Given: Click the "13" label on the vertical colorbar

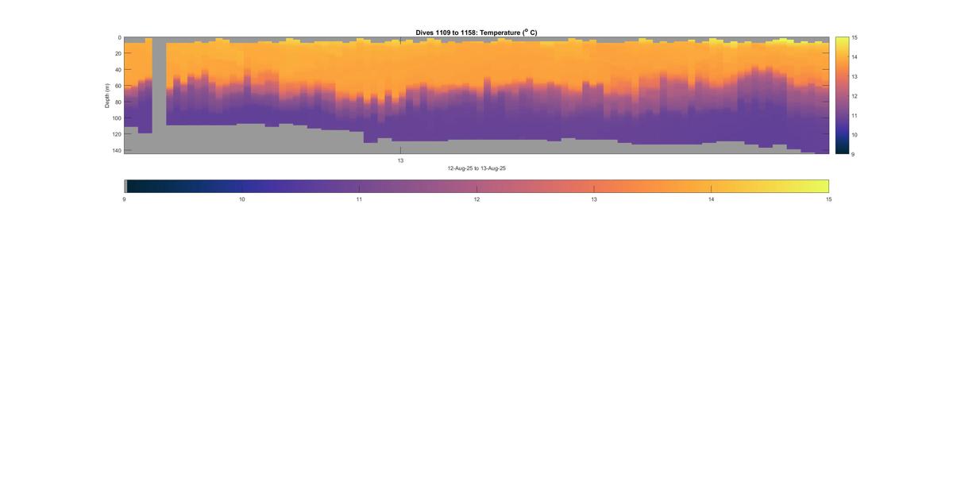Looking at the screenshot, I should click(x=855, y=76).
